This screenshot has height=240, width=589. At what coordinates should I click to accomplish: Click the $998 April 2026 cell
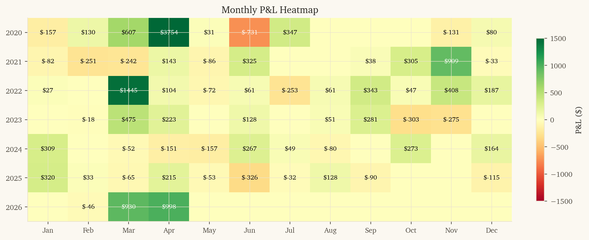click(x=169, y=207)
